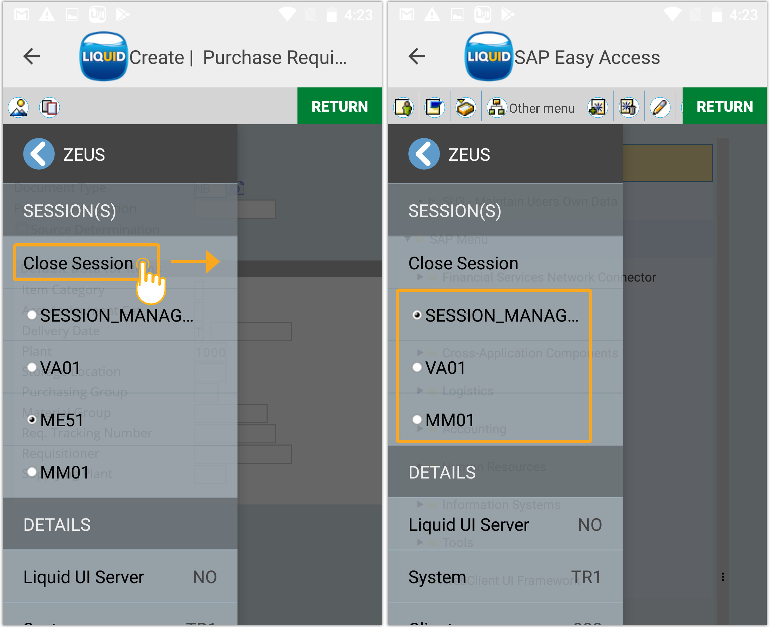Expand the Financial Services Network Connector node
770x627 pixels.
click(420, 277)
